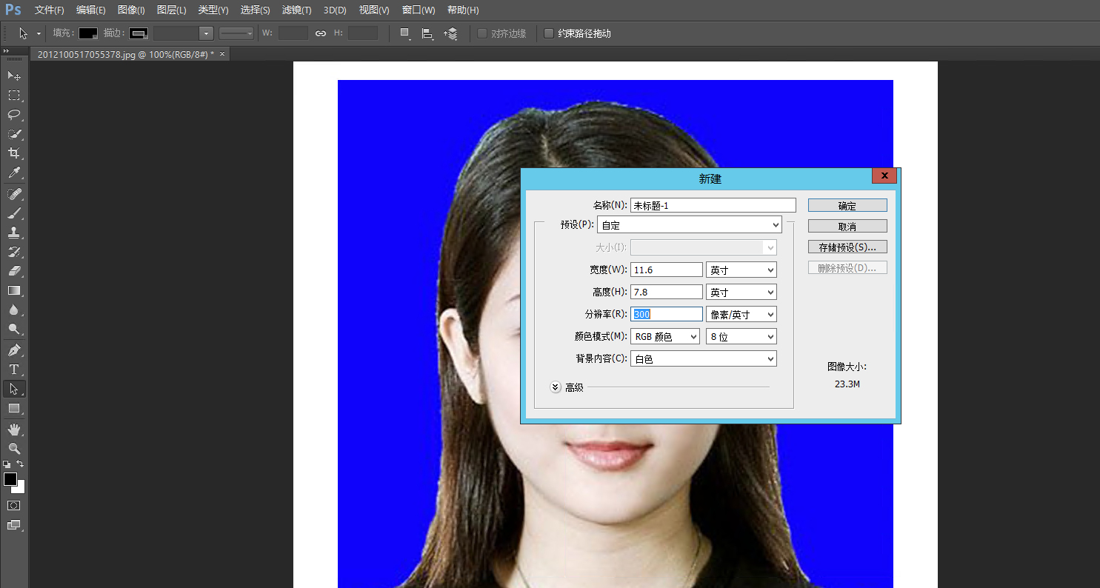Select the Pen tool
Viewport: 1100px width, 588px height.
click(14, 350)
